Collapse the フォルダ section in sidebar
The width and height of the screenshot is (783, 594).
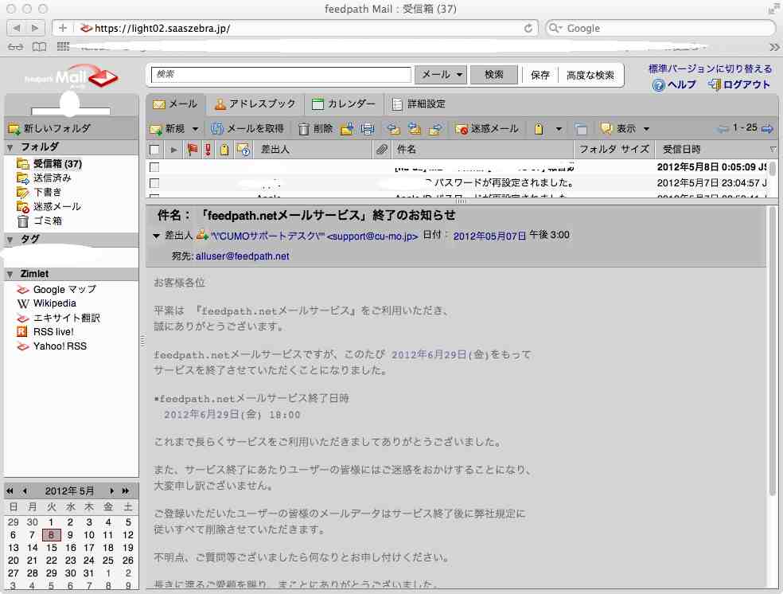click(x=10, y=147)
